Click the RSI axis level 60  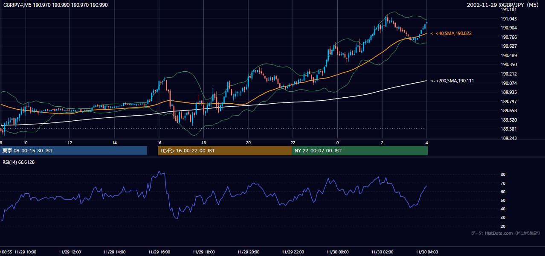(503, 192)
